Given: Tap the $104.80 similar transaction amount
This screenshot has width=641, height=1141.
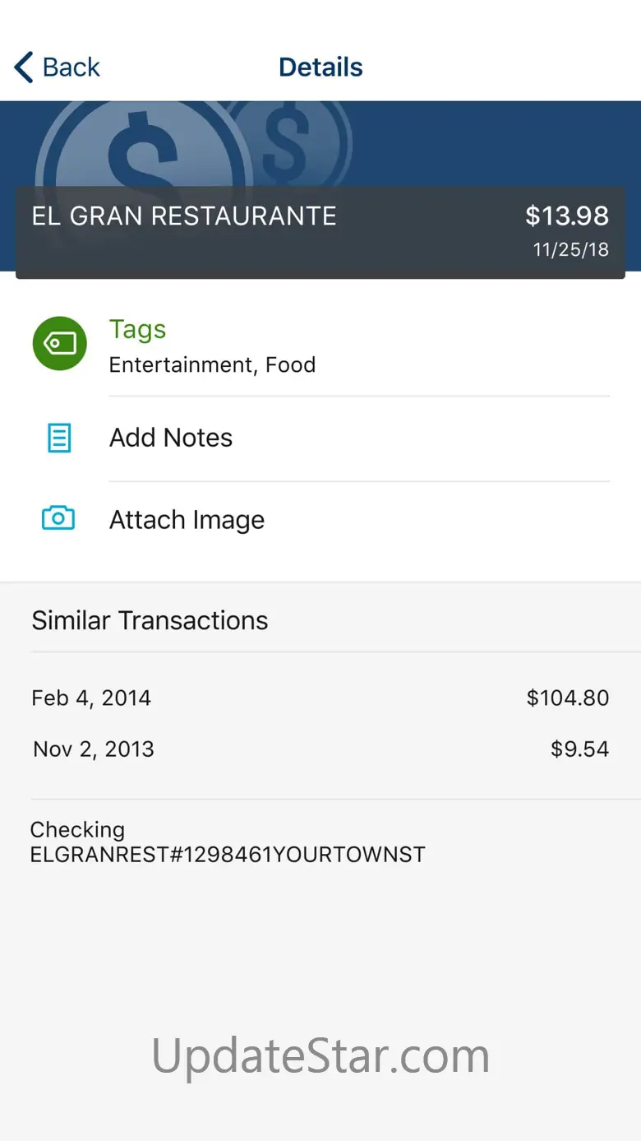Looking at the screenshot, I should coord(568,698).
